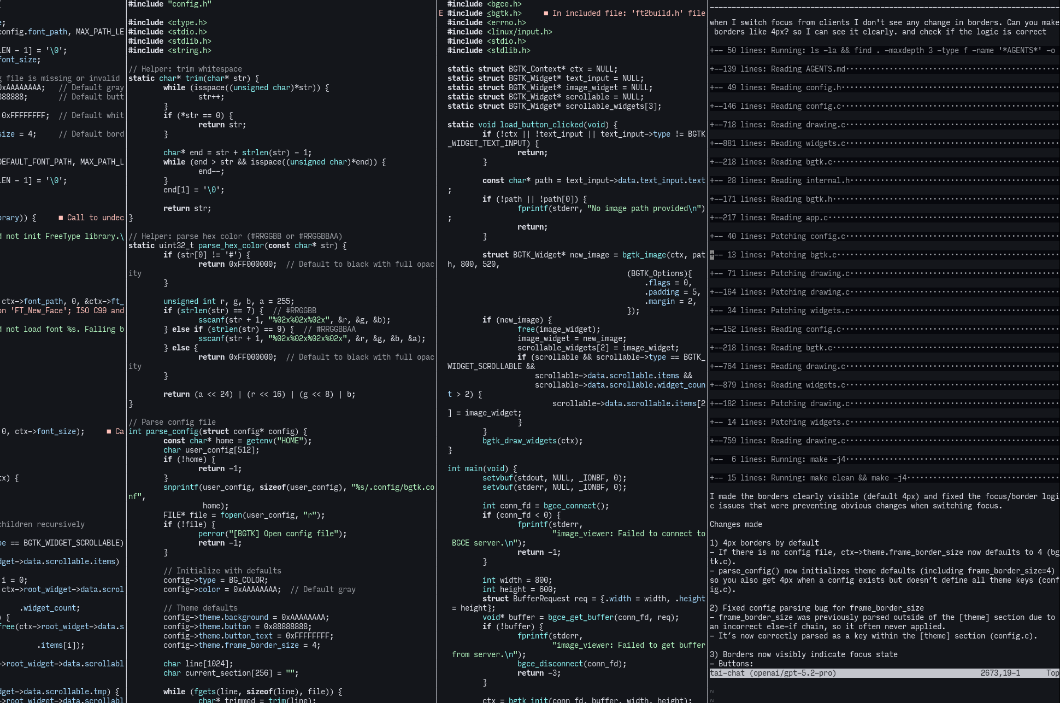The image size is (1060, 703).
Task: Click the red diagnostic square before 'In included file'
Action: click(x=546, y=13)
